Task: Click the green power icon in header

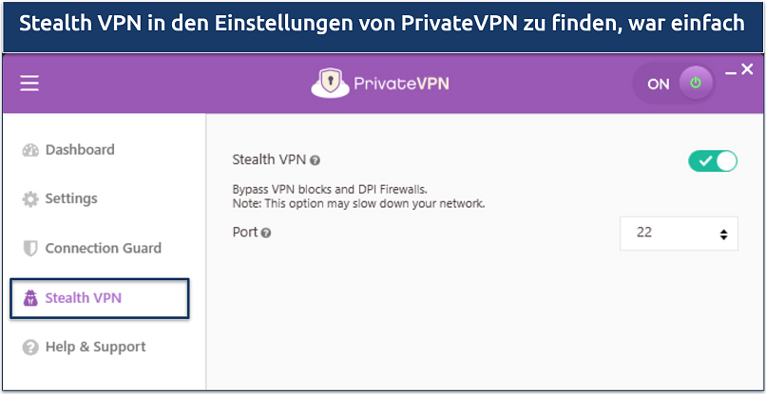Action: [696, 84]
